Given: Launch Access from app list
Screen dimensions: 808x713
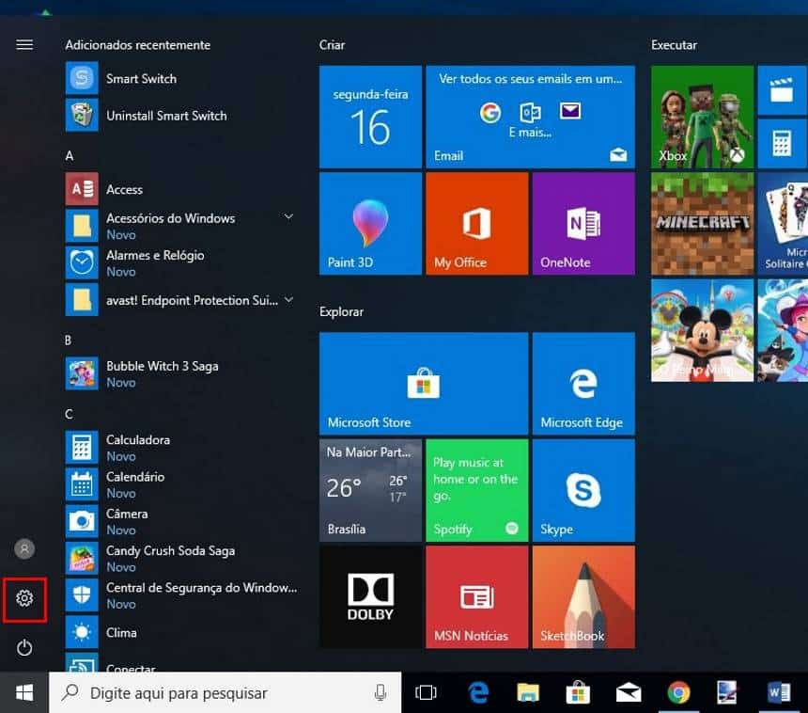Looking at the screenshot, I should pos(180,189).
